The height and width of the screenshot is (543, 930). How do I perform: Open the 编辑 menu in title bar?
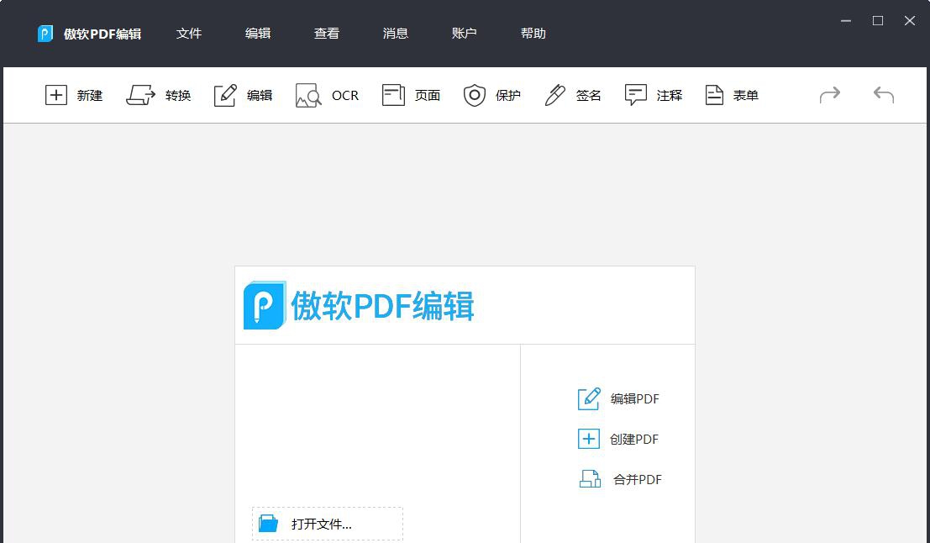pyautogui.click(x=258, y=34)
